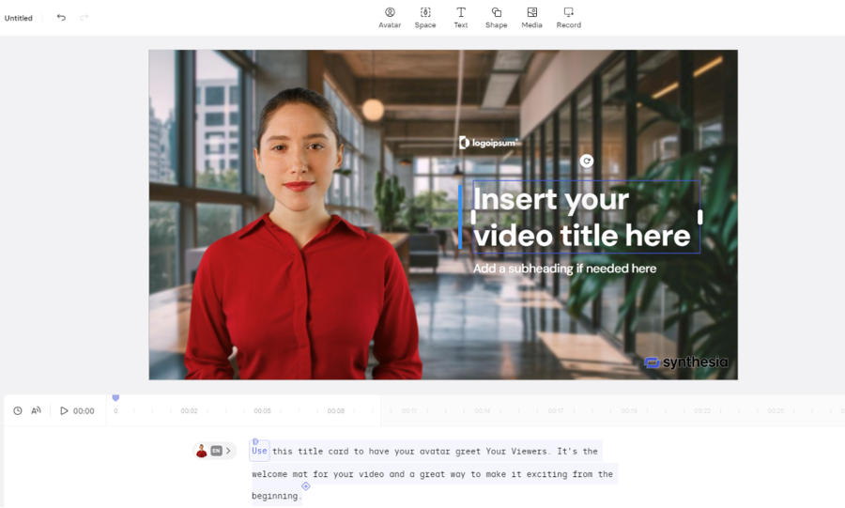Open the Space tool

point(424,18)
